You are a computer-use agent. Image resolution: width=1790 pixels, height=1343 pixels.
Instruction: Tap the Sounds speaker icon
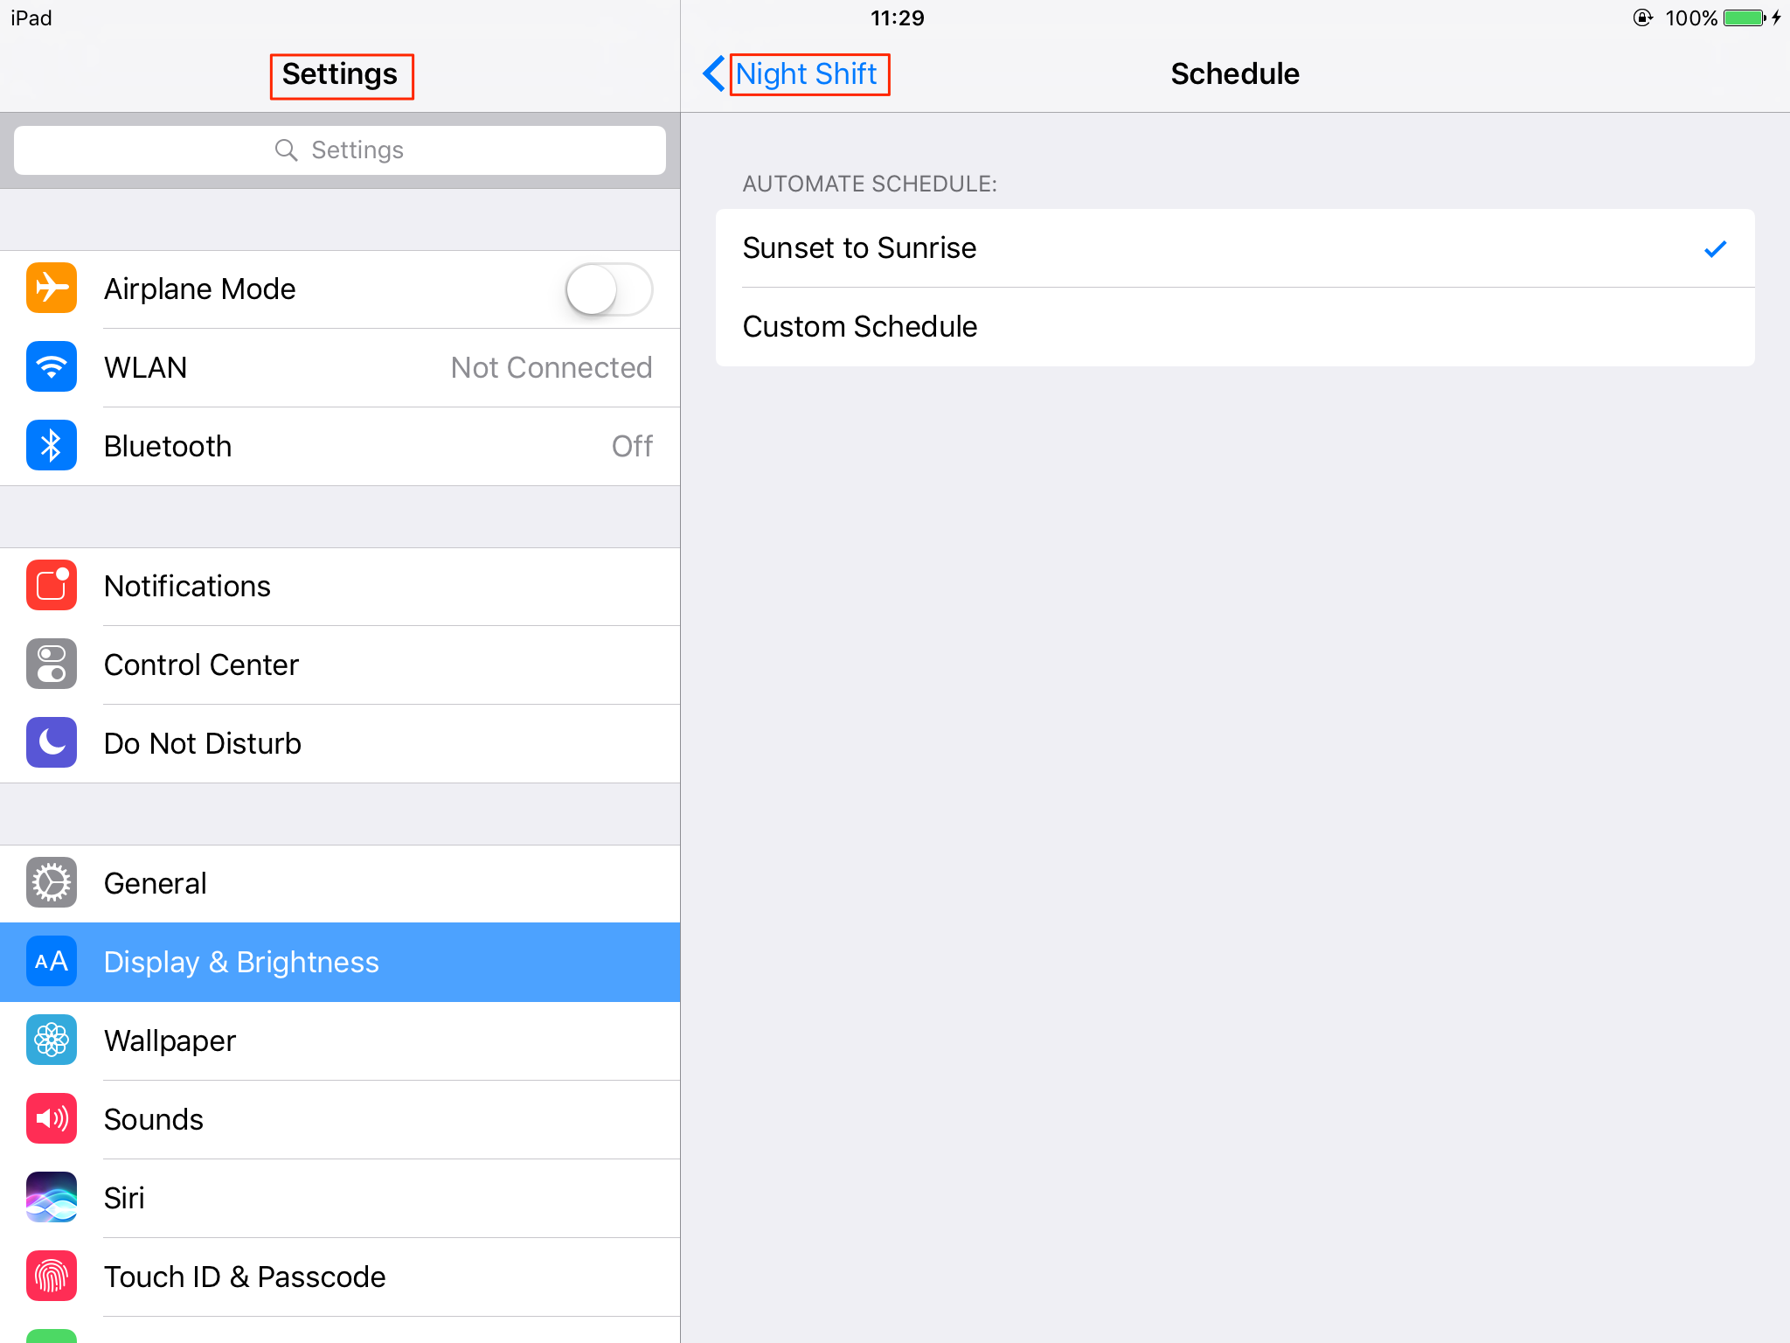[52, 1118]
